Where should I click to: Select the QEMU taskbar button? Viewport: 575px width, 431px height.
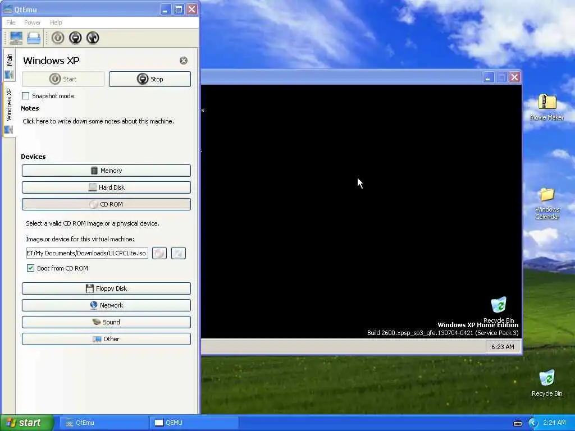(x=194, y=423)
